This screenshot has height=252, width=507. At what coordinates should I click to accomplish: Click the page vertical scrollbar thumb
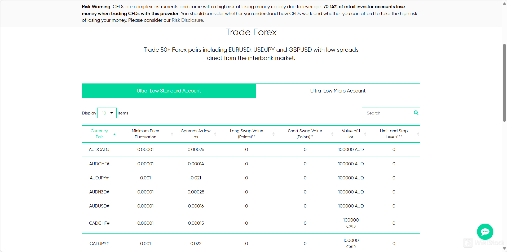504,82
